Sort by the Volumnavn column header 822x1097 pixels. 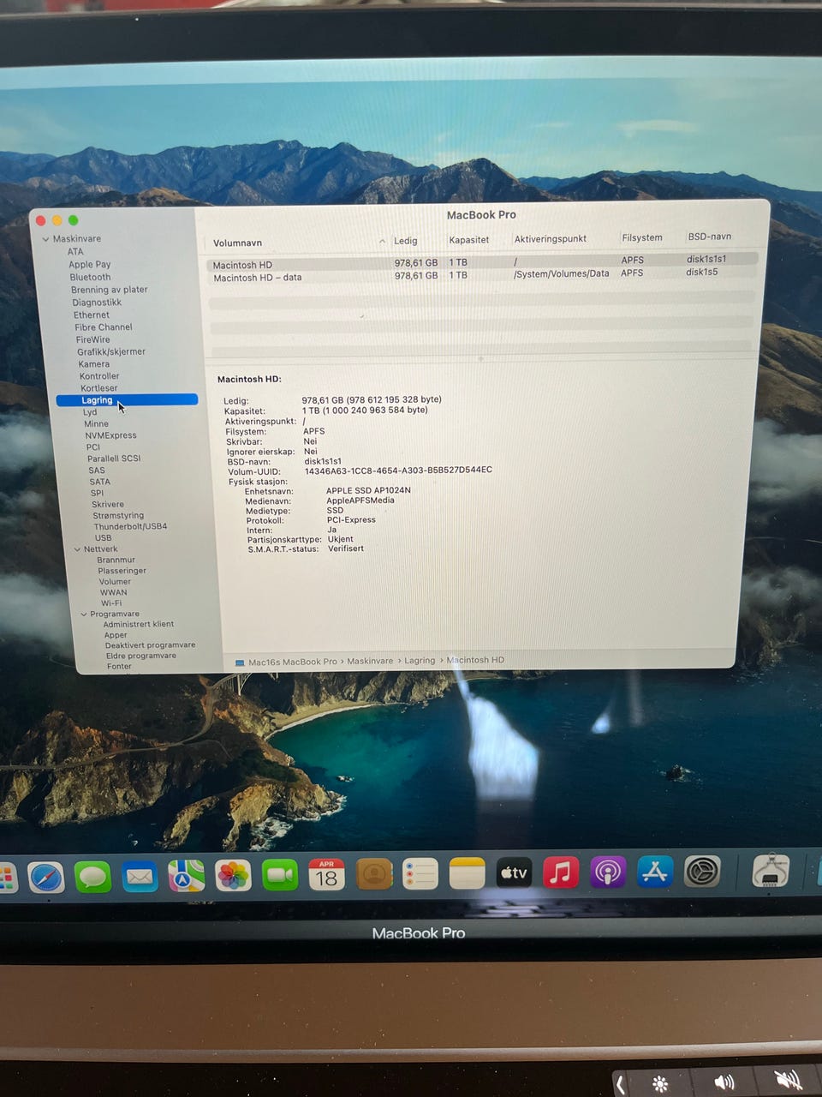click(x=238, y=243)
